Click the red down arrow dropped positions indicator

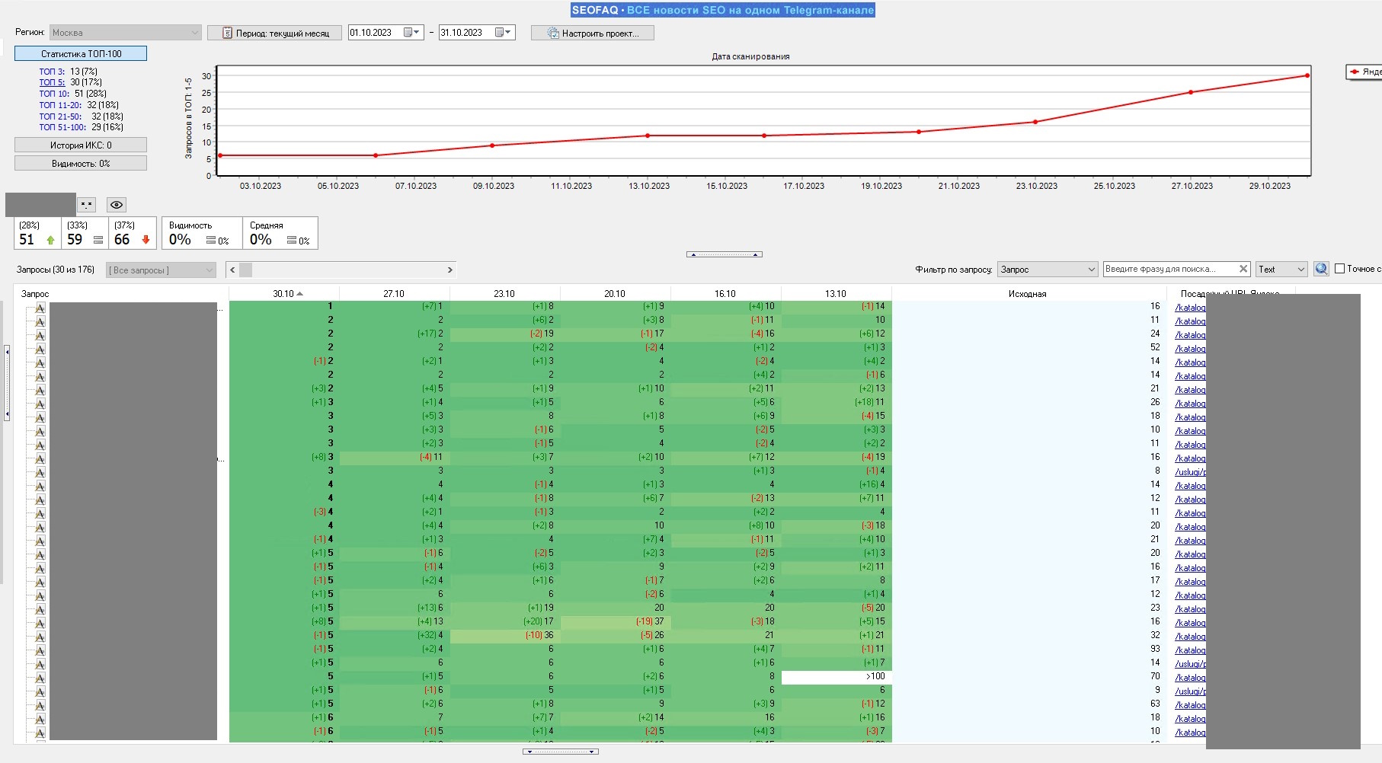pyautogui.click(x=146, y=240)
